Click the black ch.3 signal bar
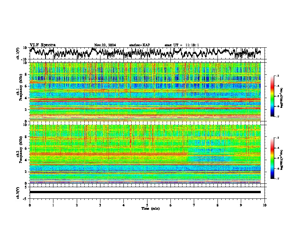 click(145, 192)
